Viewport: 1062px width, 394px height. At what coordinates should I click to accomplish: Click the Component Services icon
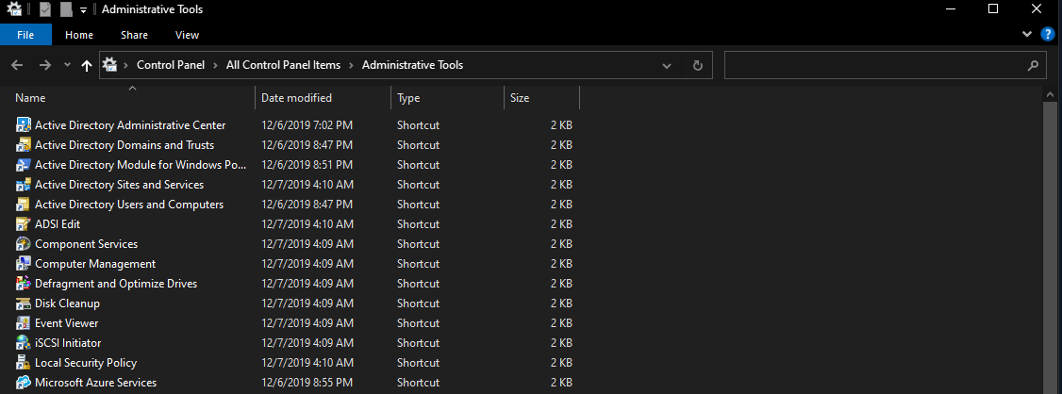point(25,244)
